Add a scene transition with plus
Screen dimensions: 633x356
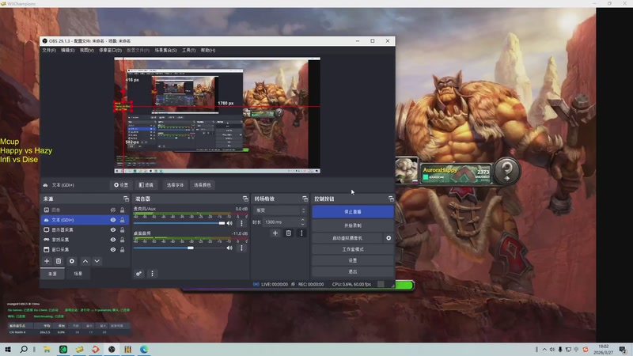point(275,233)
